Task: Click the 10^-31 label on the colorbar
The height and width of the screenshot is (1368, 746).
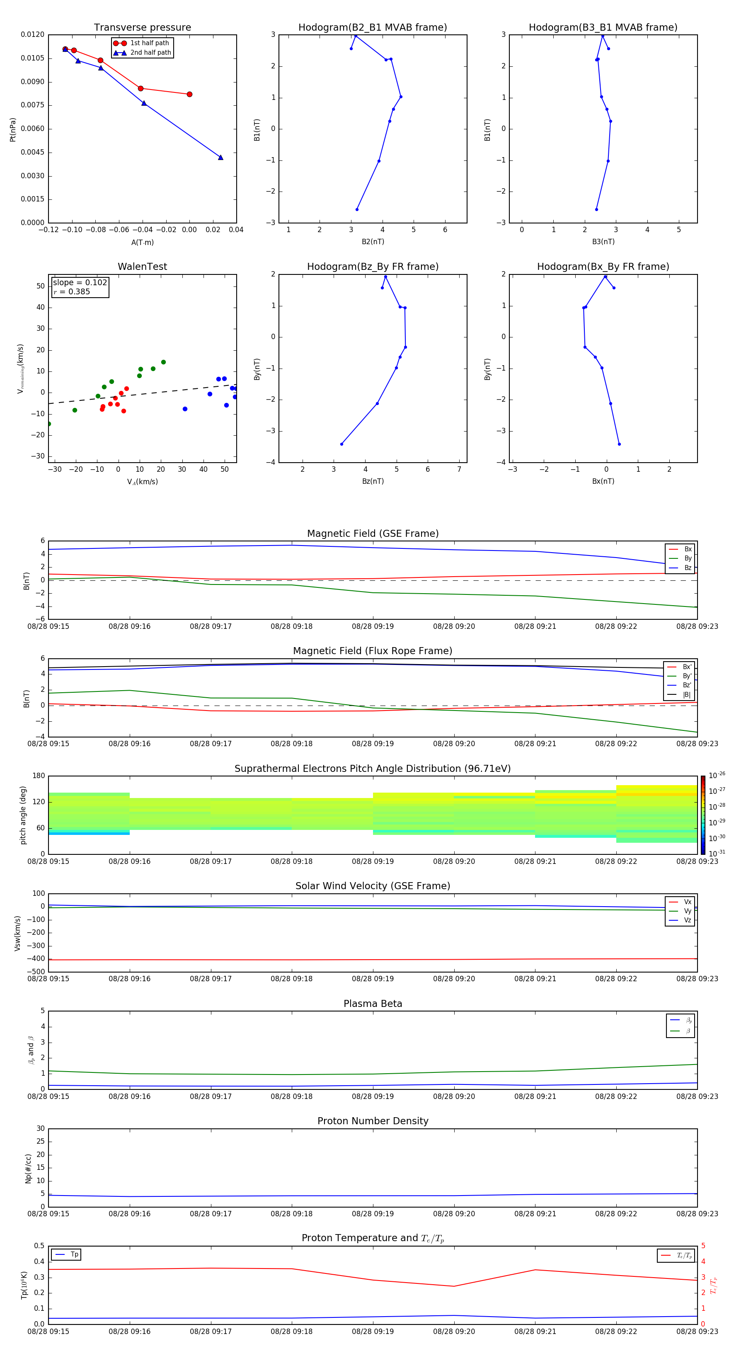Action: point(717,854)
